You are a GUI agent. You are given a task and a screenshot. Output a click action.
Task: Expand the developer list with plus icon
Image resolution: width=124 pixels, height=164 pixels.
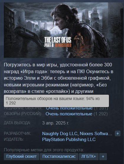(118, 133)
